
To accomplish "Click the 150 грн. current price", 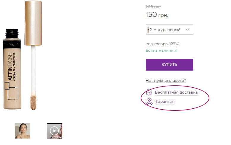I will click(157, 14).
